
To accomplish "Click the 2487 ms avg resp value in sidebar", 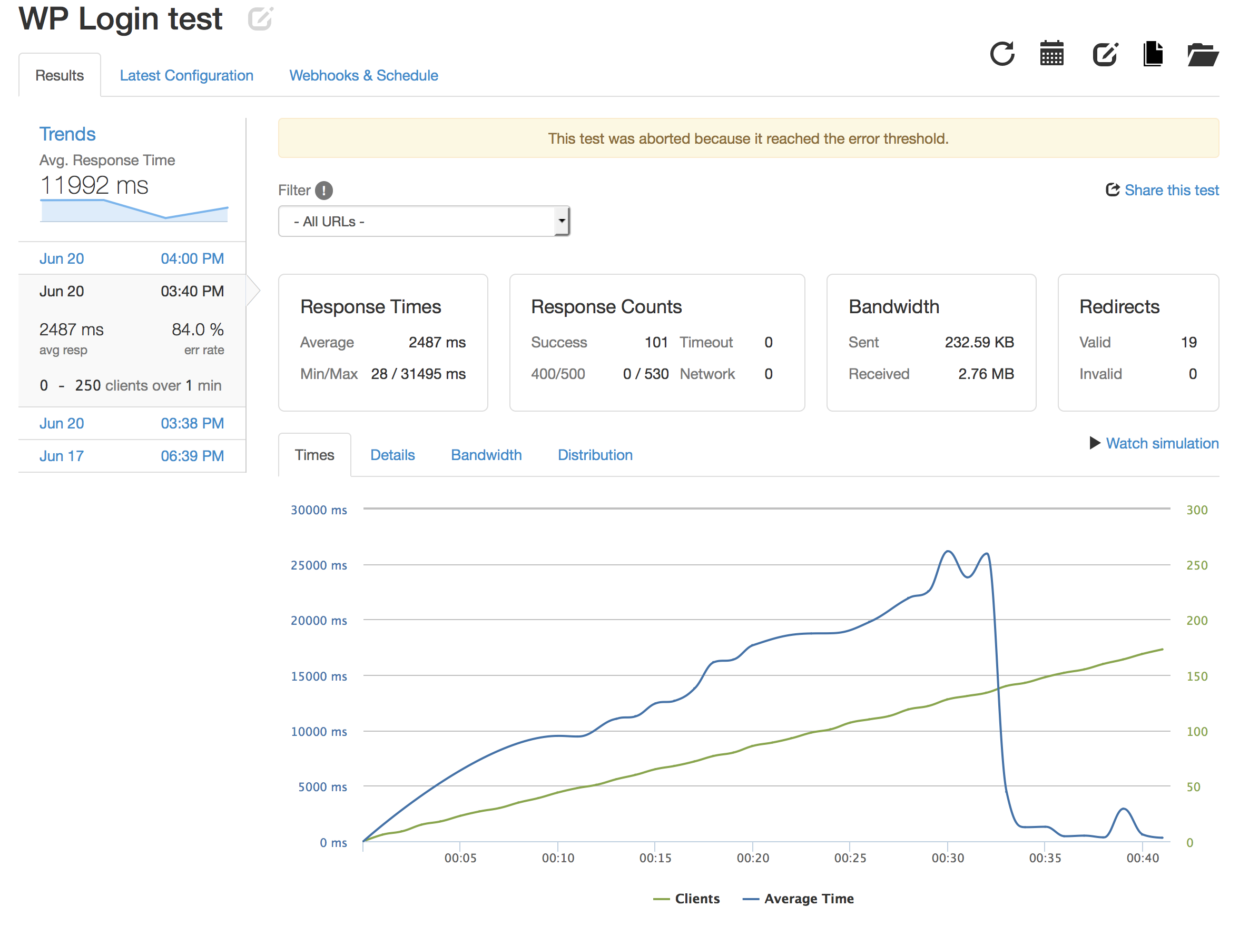I will point(72,329).
